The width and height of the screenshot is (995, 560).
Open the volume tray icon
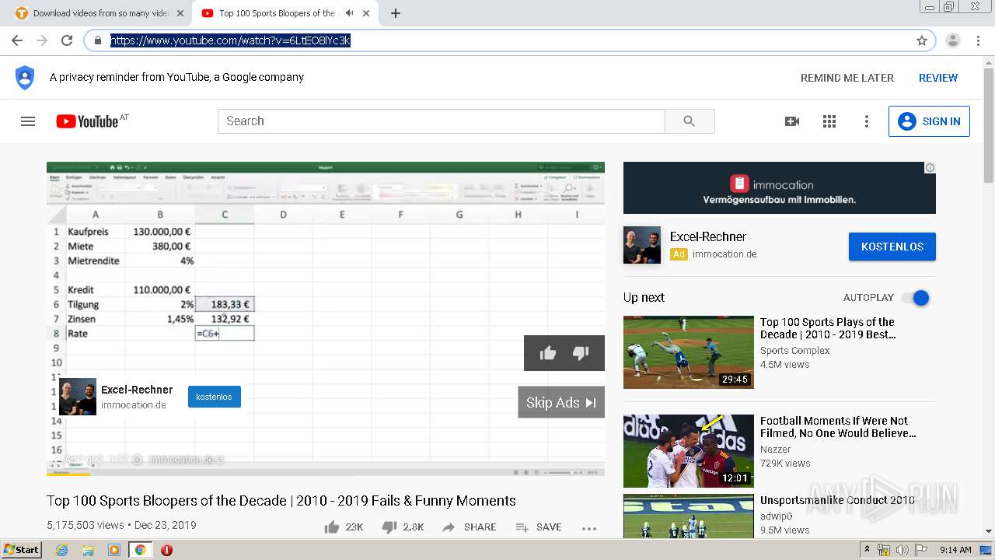(902, 550)
